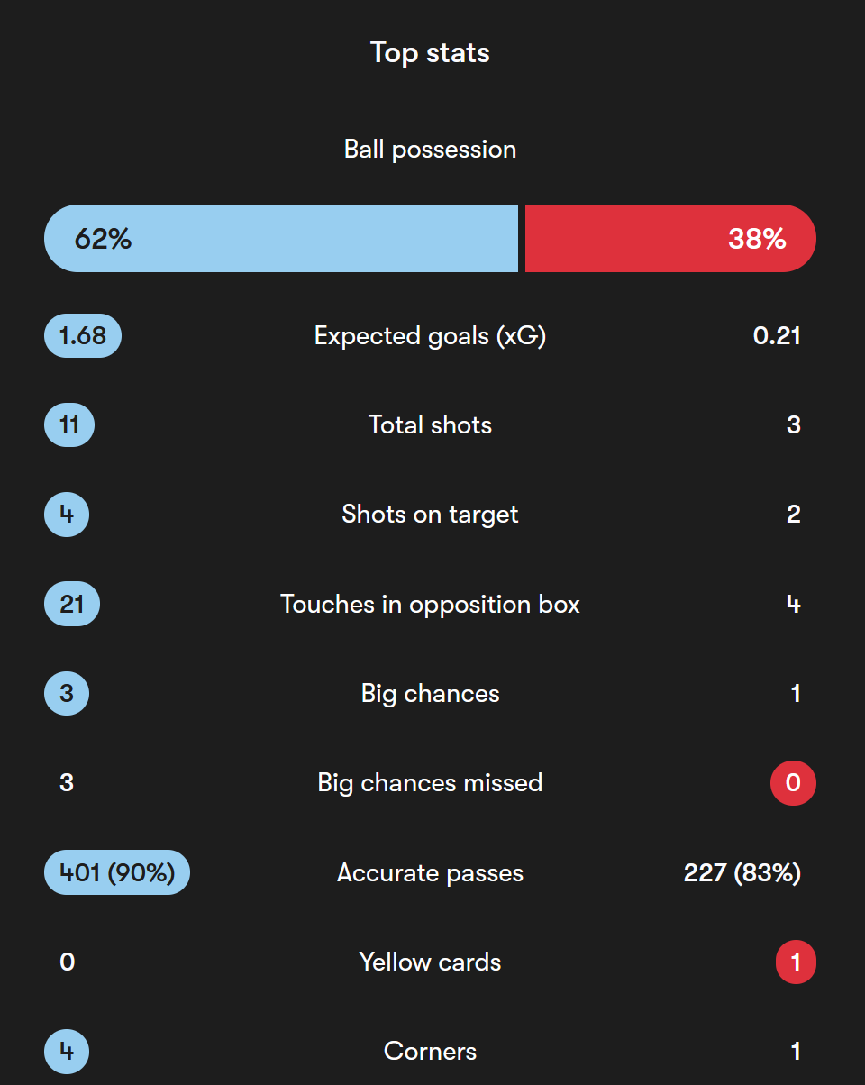
Task: Select the Yellow cards label
Action: tap(430, 962)
